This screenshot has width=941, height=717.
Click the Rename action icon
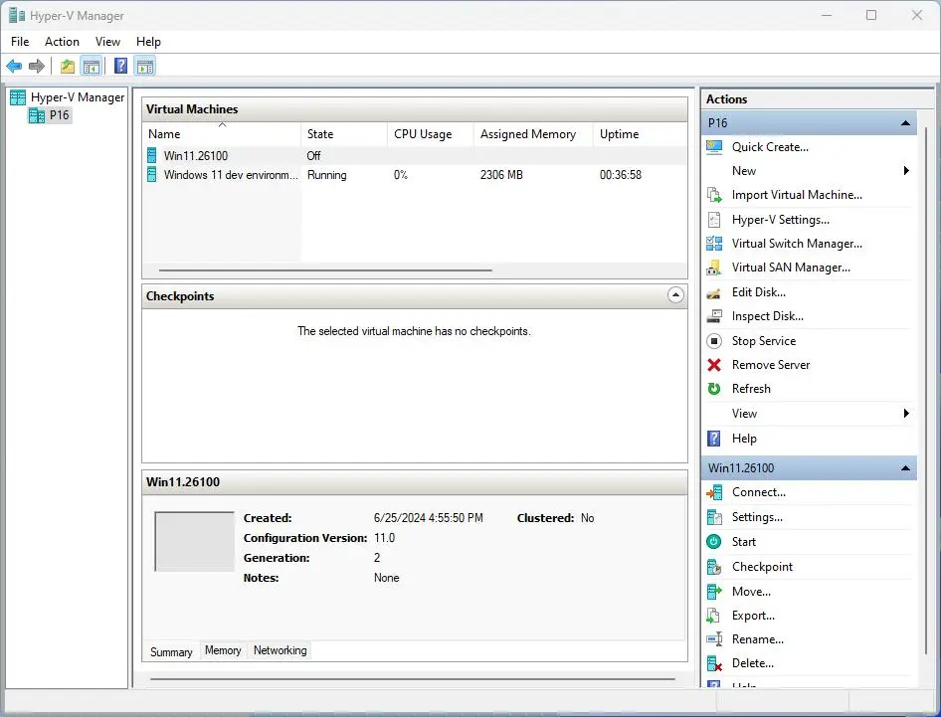pos(714,639)
